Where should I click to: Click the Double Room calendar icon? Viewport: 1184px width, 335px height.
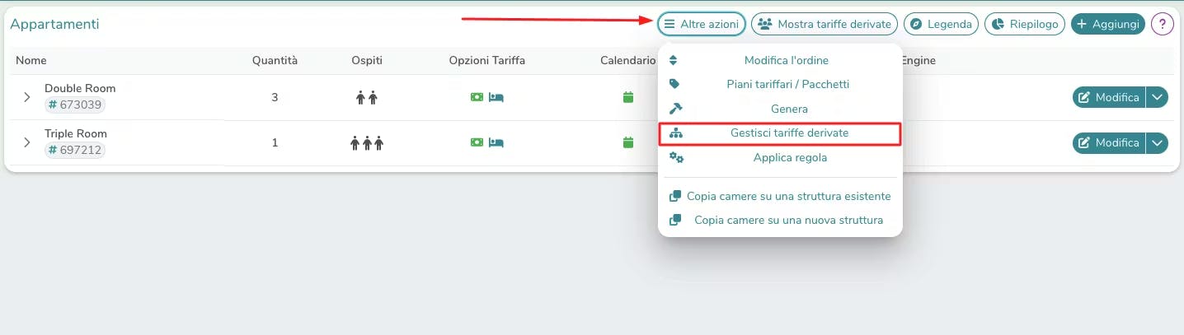pos(627,97)
